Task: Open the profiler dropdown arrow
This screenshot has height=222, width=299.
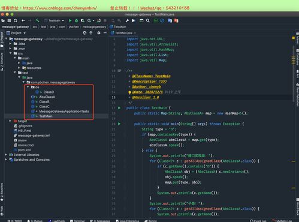Action: click(x=93, y=20)
